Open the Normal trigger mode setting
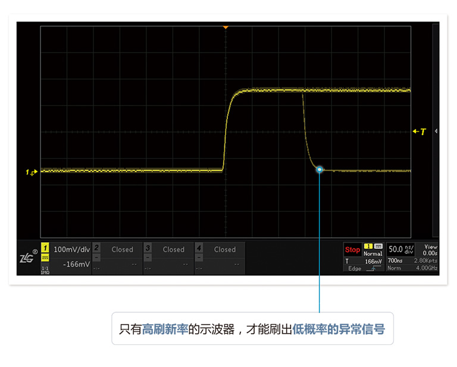The image size is (457, 367). click(373, 253)
